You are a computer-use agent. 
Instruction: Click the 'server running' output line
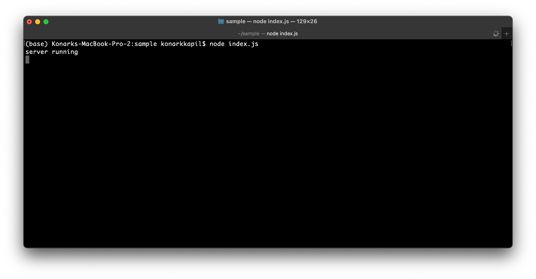pyautogui.click(x=52, y=52)
